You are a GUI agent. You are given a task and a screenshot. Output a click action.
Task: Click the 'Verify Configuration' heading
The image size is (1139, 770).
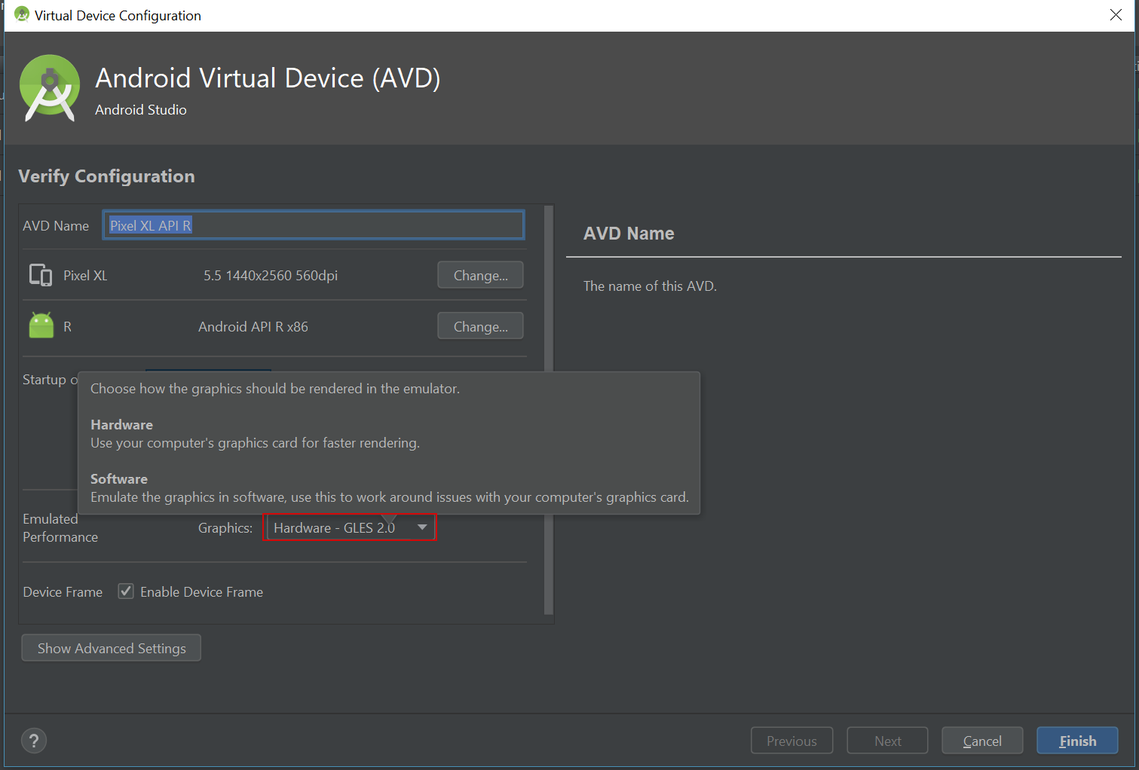(106, 176)
